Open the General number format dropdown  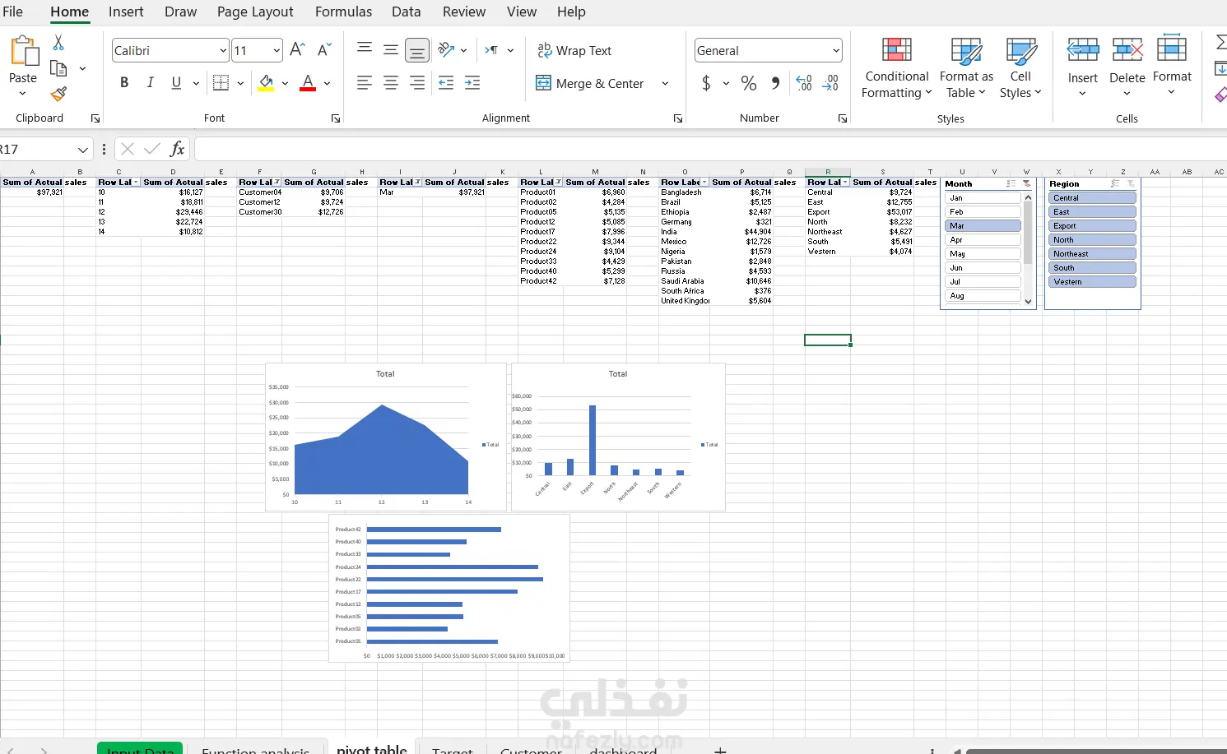(836, 51)
